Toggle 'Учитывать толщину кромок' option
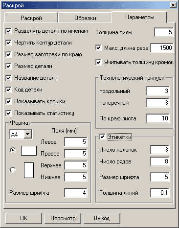179x228 pixels. click(x=98, y=62)
